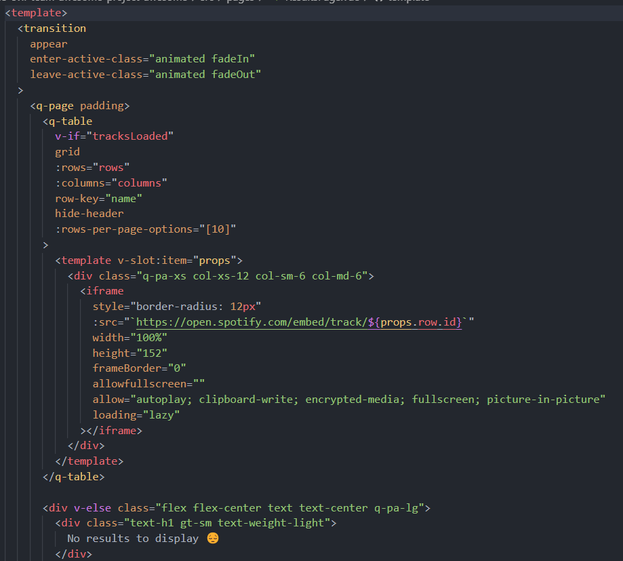Click leave-active-class="animated fadeOut" attribute
Viewport: 623px width, 561px height.
[x=146, y=75]
